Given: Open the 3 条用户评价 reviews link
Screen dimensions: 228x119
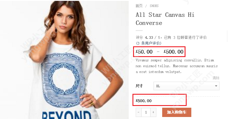Looking at the screenshot, I should pos(149,43).
